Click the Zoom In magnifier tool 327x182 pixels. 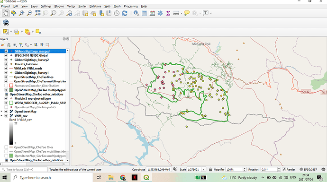pos(21,13)
